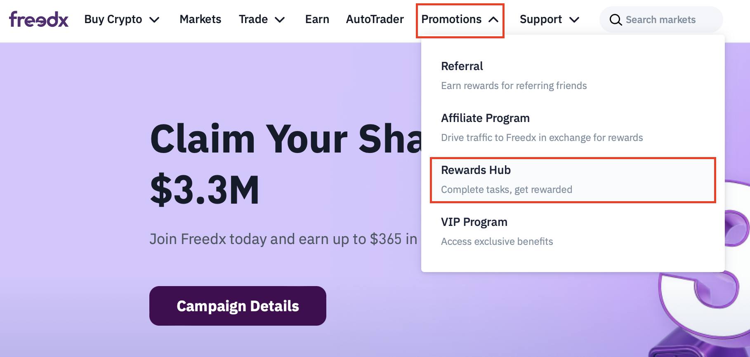
Task: Open Rewards Hub menu entry
Action: (x=476, y=170)
